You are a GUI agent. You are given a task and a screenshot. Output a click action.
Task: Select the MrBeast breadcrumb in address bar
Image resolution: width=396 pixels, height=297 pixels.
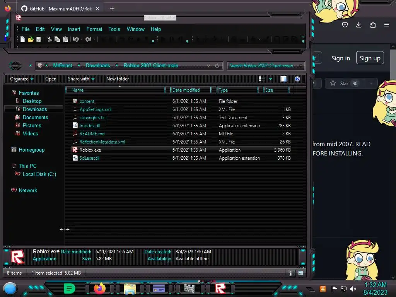click(63, 66)
